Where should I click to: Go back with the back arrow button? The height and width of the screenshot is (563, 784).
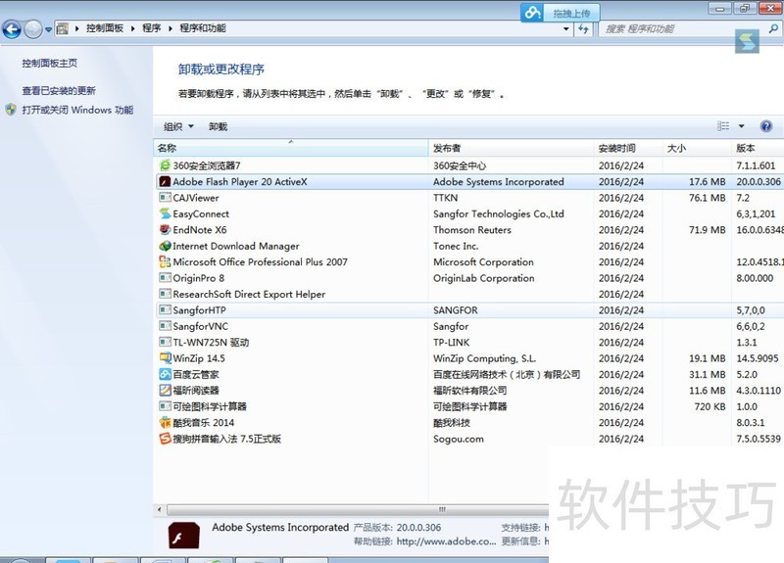click(12, 29)
